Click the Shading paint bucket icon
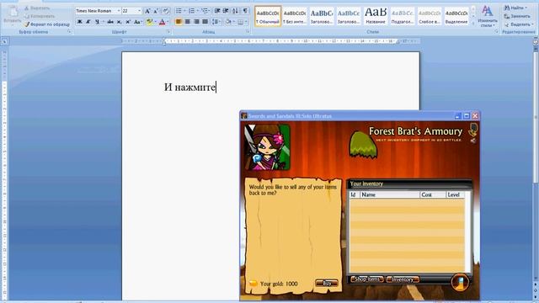This screenshot has height=303, width=539. click(x=228, y=22)
